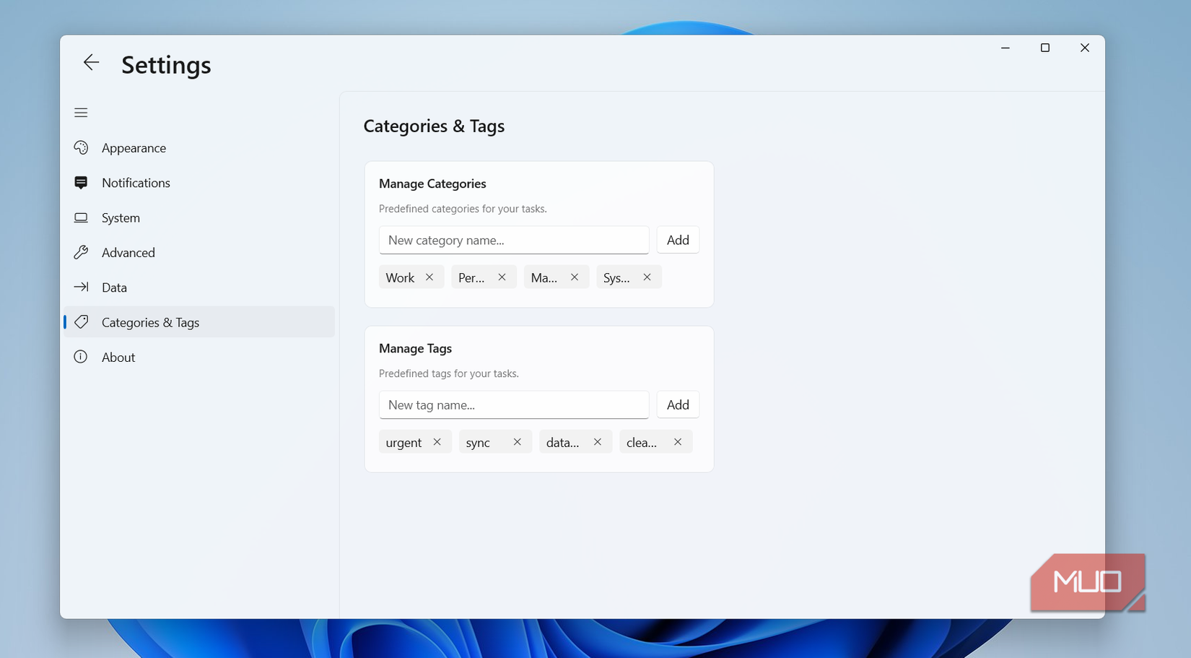Remove the sync tag
The width and height of the screenshot is (1191, 658).
tap(518, 441)
